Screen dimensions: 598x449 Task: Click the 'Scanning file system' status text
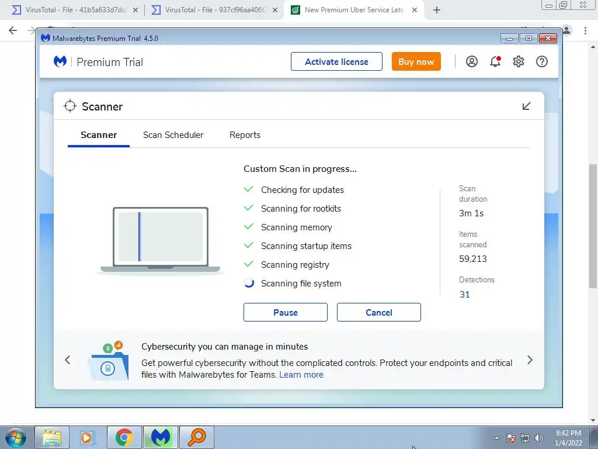coord(301,284)
